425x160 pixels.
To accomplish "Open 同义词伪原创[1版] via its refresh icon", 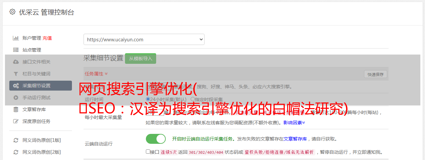I will tap(16, 140).
